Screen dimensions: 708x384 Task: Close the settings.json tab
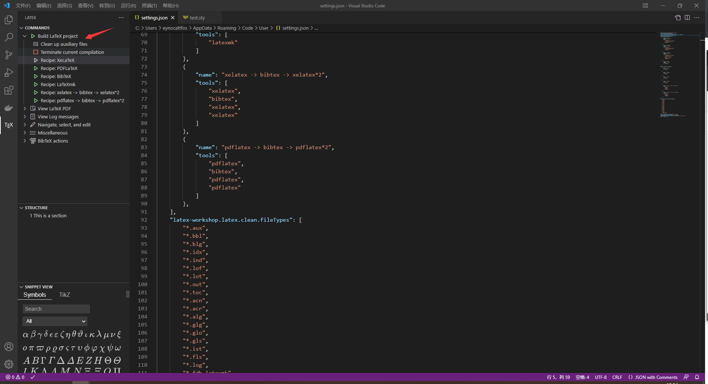pyautogui.click(x=173, y=18)
